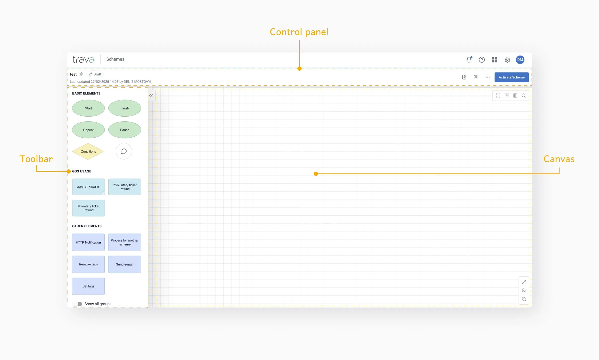Click the Activate Scheme button
Image resolution: width=599 pixels, height=360 pixels.
tap(511, 77)
